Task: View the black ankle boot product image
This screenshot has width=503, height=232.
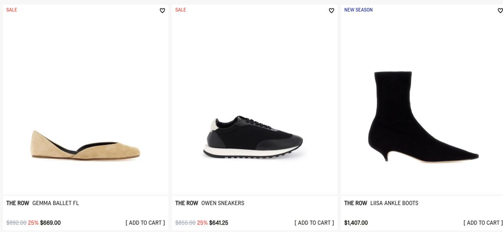Action: (x=423, y=117)
